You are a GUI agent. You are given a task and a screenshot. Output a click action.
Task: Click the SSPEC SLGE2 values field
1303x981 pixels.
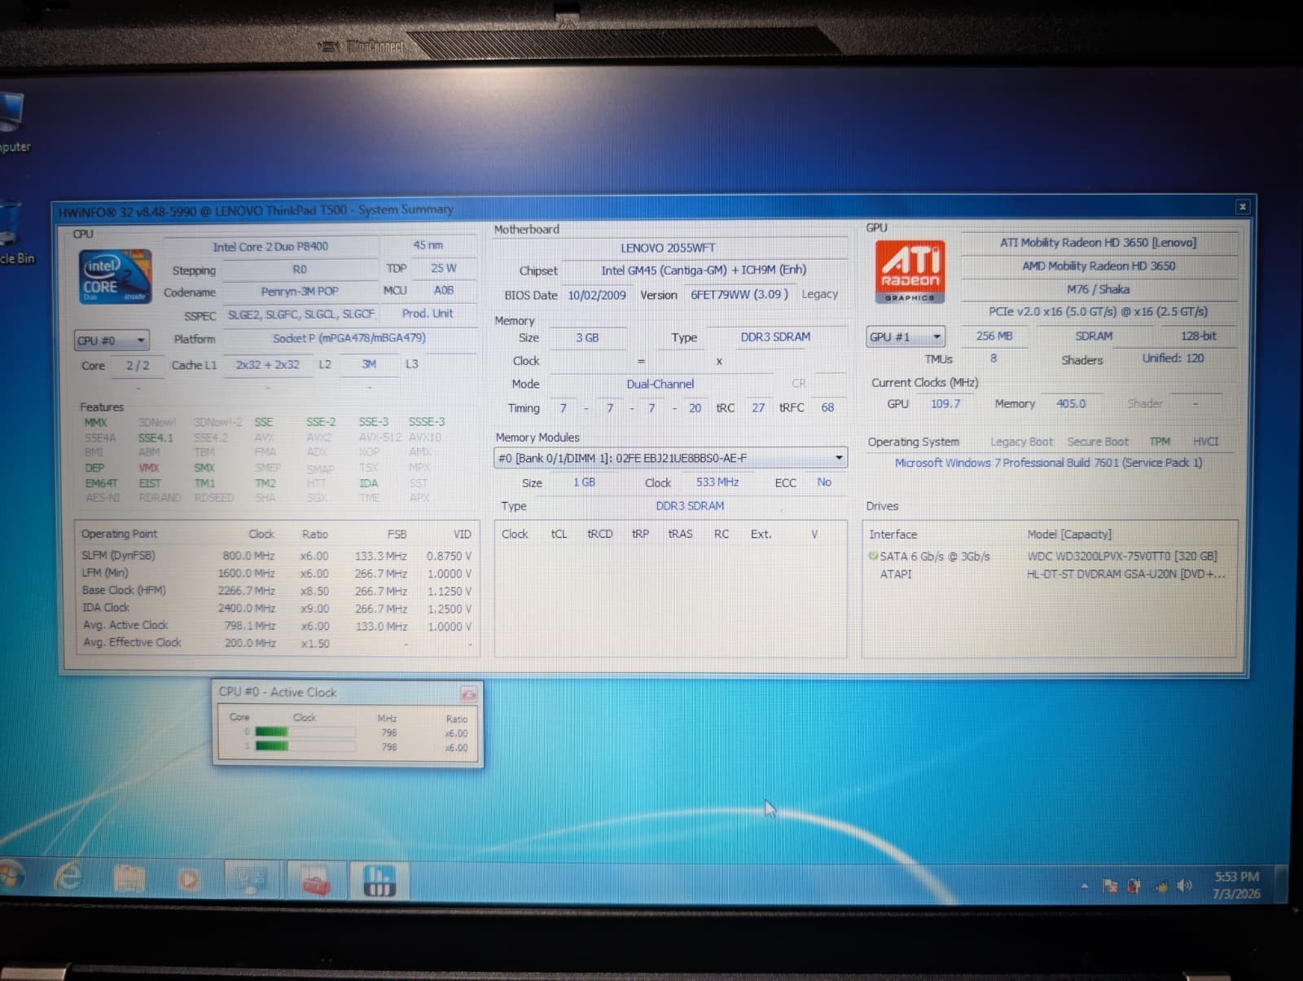[301, 314]
